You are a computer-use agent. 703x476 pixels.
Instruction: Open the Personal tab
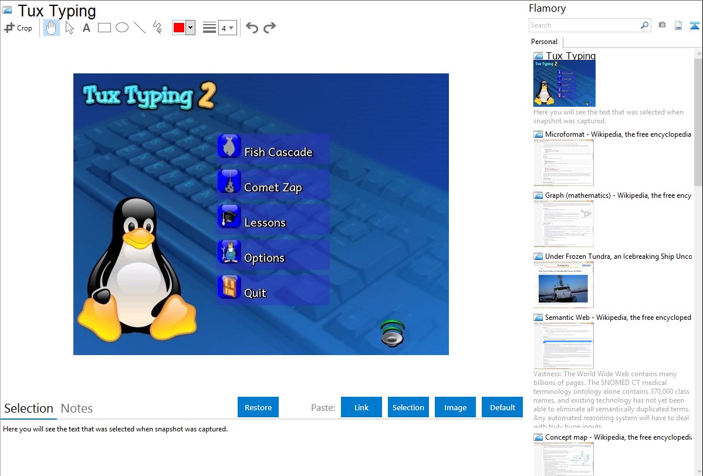click(545, 42)
